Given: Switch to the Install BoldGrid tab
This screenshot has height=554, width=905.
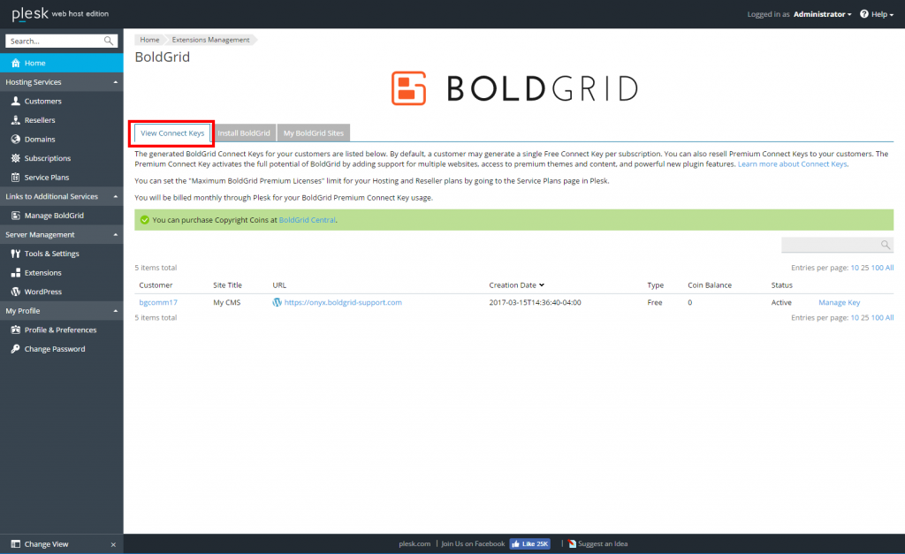Looking at the screenshot, I should pos(244,133).
